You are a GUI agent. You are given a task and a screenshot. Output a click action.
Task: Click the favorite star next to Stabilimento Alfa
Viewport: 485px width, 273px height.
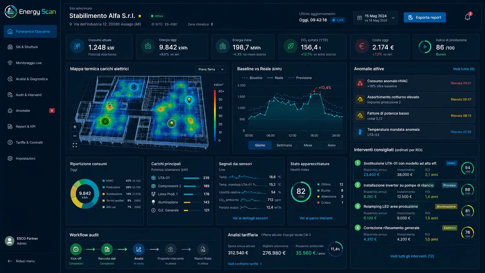pyautogui.click(x=140, y=16)
